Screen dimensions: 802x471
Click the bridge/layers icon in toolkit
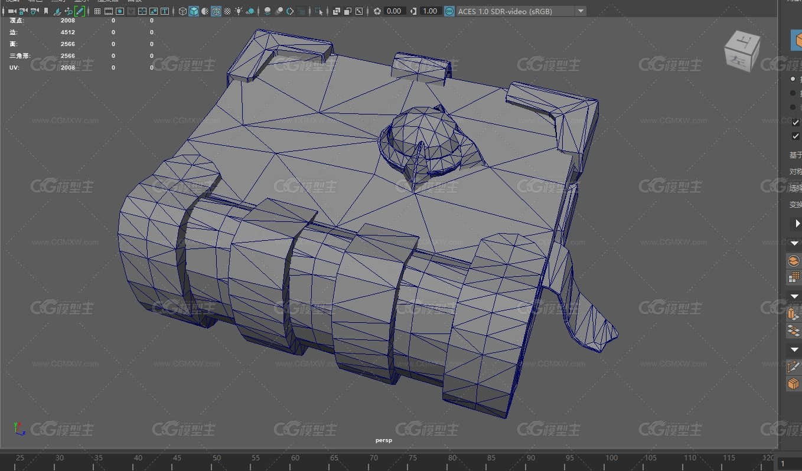coord(794,331)
